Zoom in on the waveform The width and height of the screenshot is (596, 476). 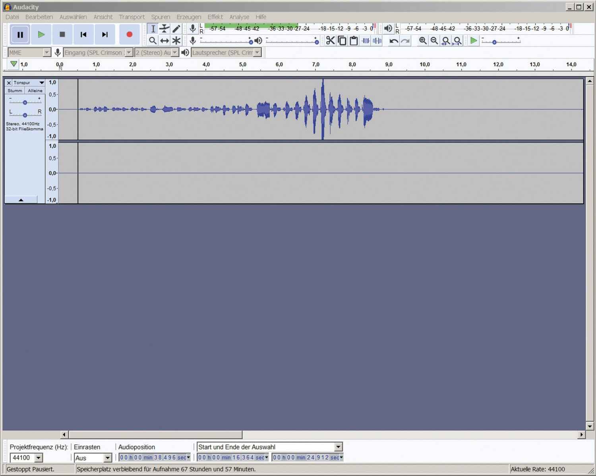pos(423,41)
